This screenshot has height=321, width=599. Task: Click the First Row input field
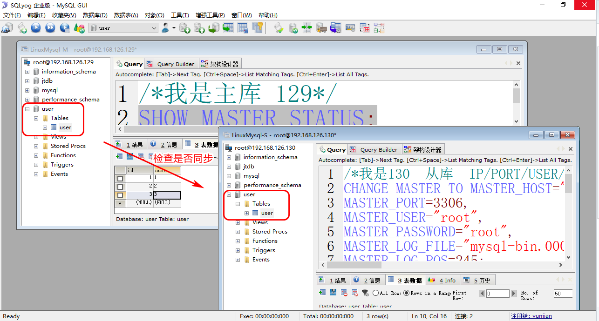pos(497,294)
